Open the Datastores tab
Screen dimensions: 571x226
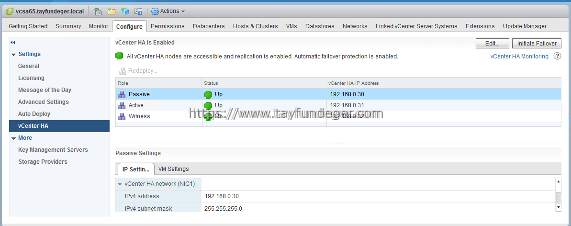tap(320, 26)
